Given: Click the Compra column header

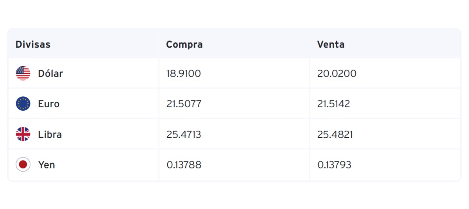Looking at the screenshot, I should tap(184, 44).
